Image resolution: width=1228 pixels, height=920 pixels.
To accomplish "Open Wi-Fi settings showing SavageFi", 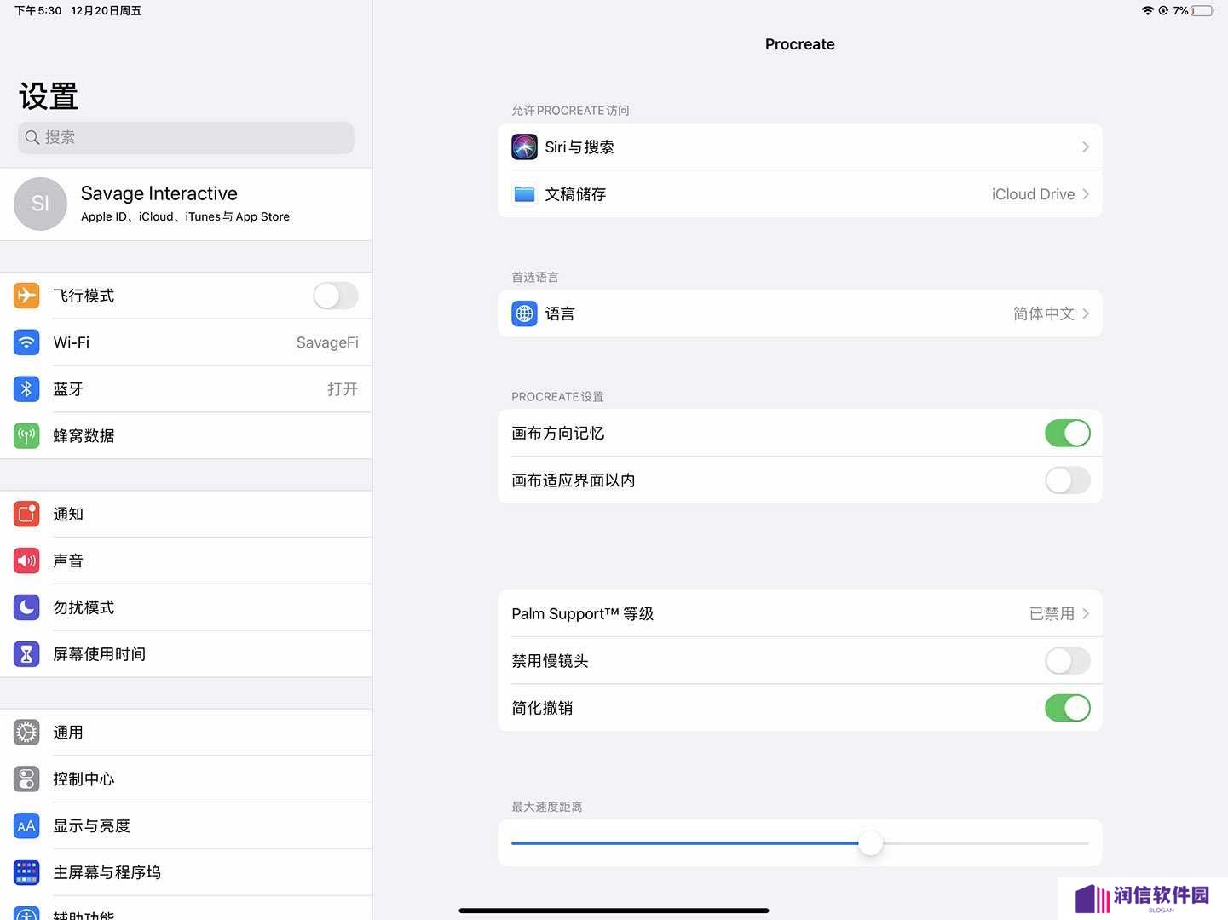I will [x=186, y=342].
